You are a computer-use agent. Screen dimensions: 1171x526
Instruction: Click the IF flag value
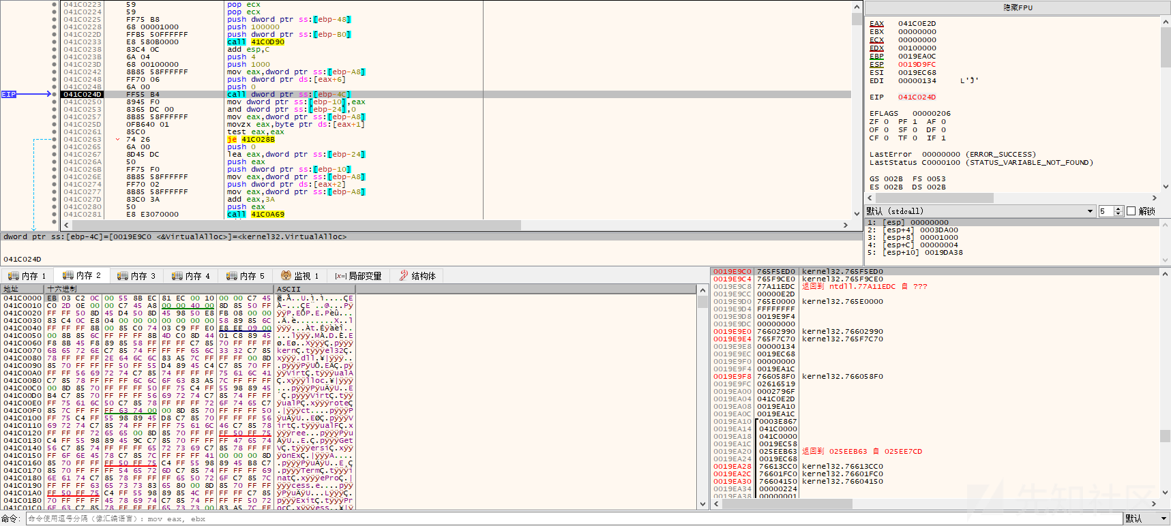coord(943,138)
